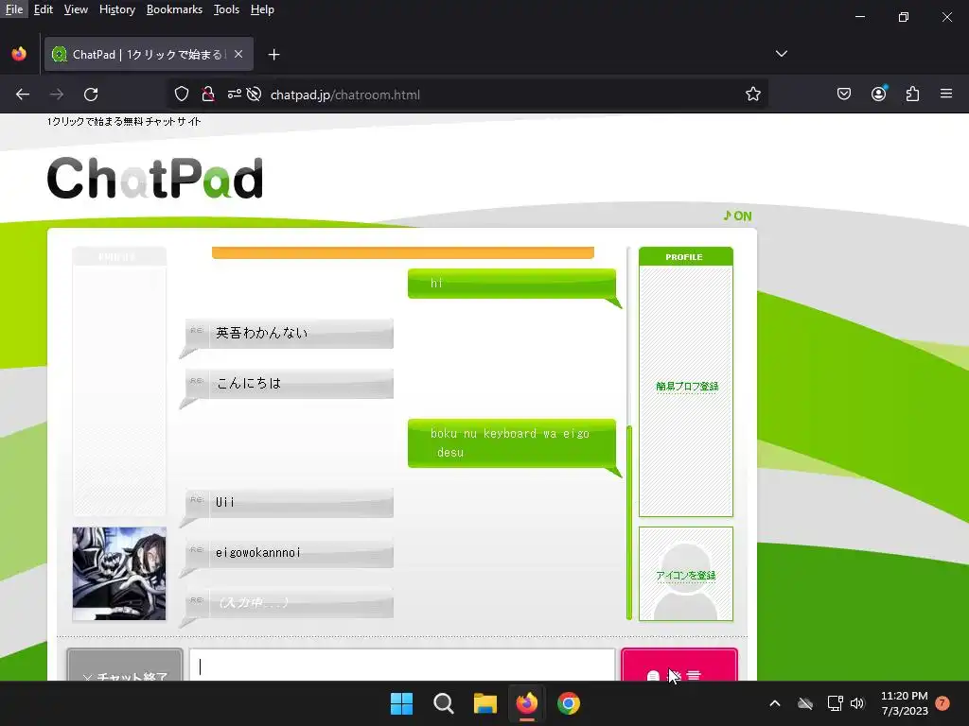This screenshot has width=969, height=726.
Task: Click the green chat scrollbar thumb
Action: pos(629,522)
